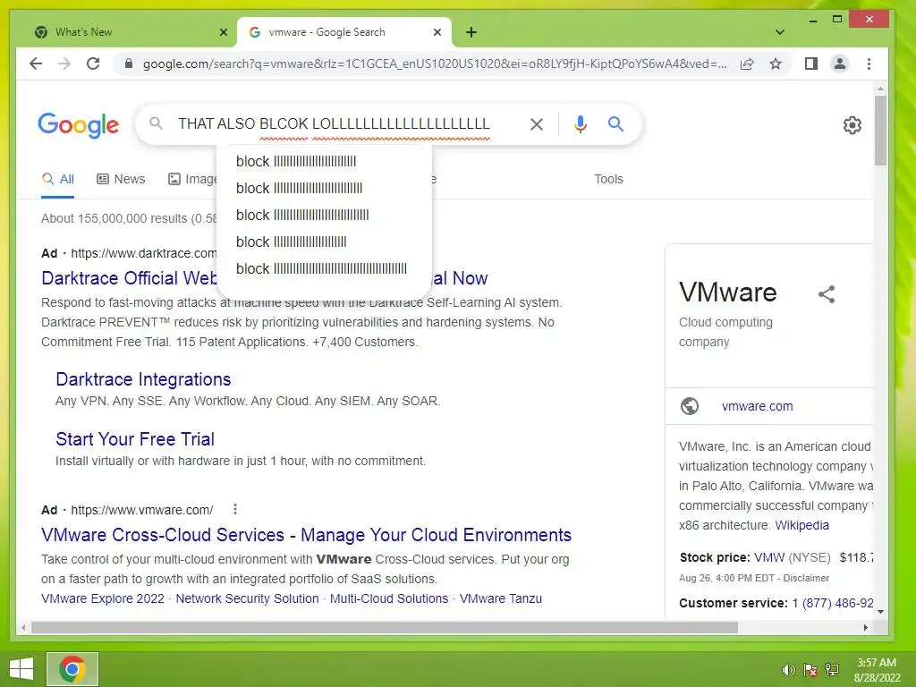Open options dots for vmware.com ad
Screen dimensions: 916x687
[x=235, y=509]
